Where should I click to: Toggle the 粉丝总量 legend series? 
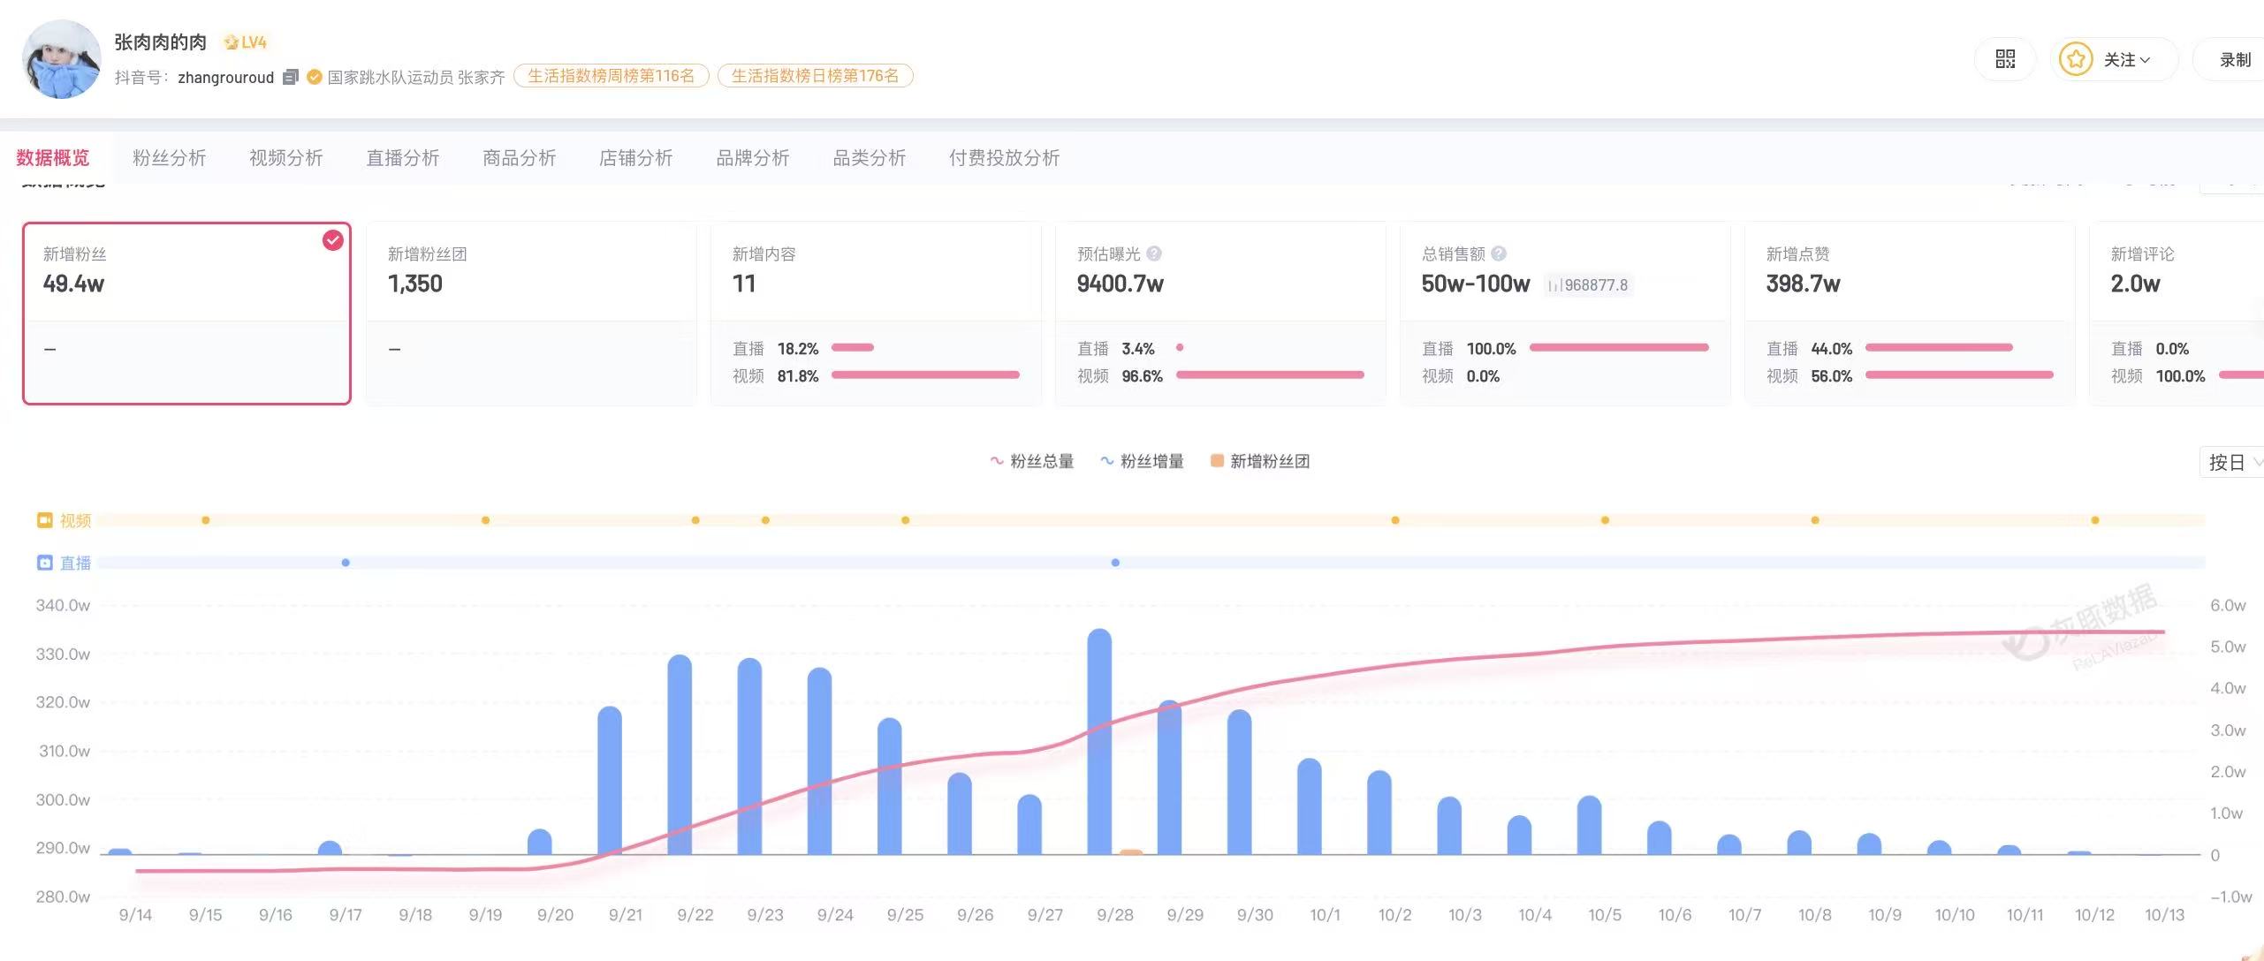tap(1031, 461)
